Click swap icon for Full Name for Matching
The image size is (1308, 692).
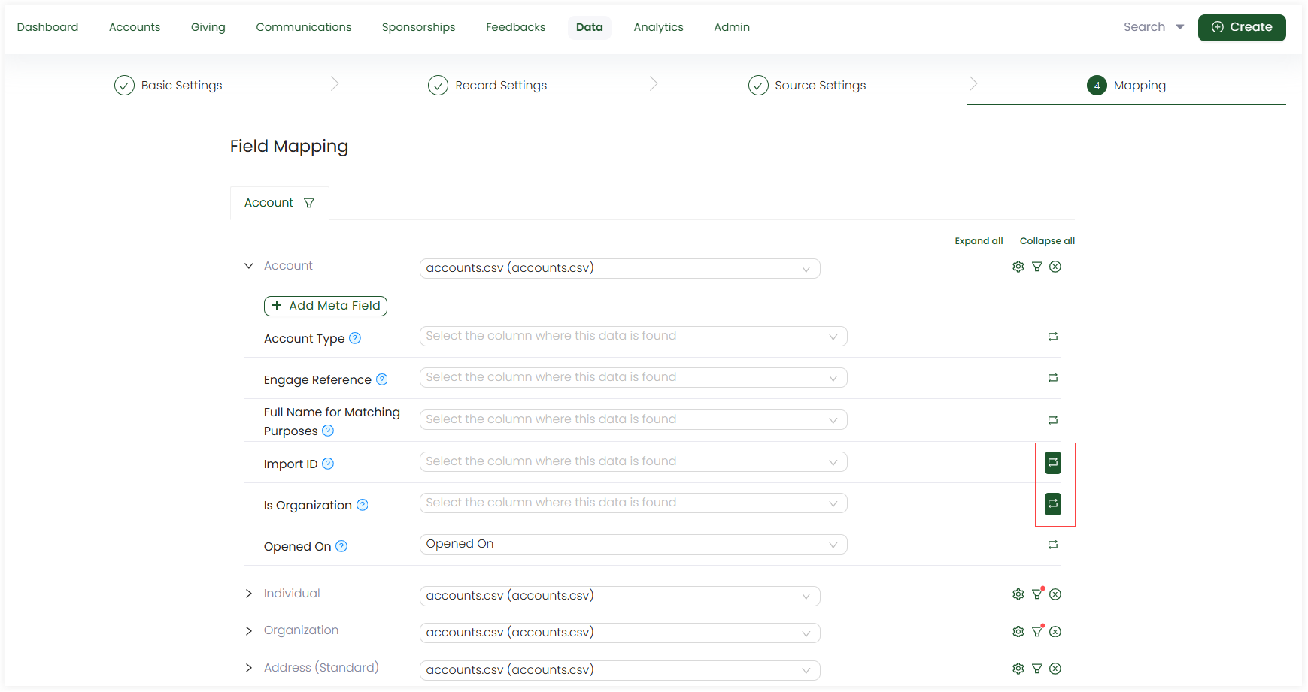1053,420
